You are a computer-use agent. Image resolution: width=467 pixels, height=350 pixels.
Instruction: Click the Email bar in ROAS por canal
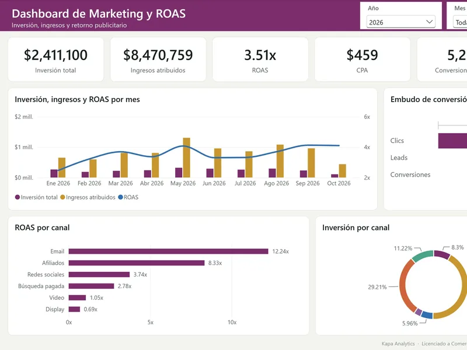tap(168, 251)
